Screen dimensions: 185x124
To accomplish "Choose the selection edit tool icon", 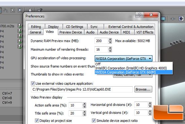I will pyautogui.click(x=13, y=10).
